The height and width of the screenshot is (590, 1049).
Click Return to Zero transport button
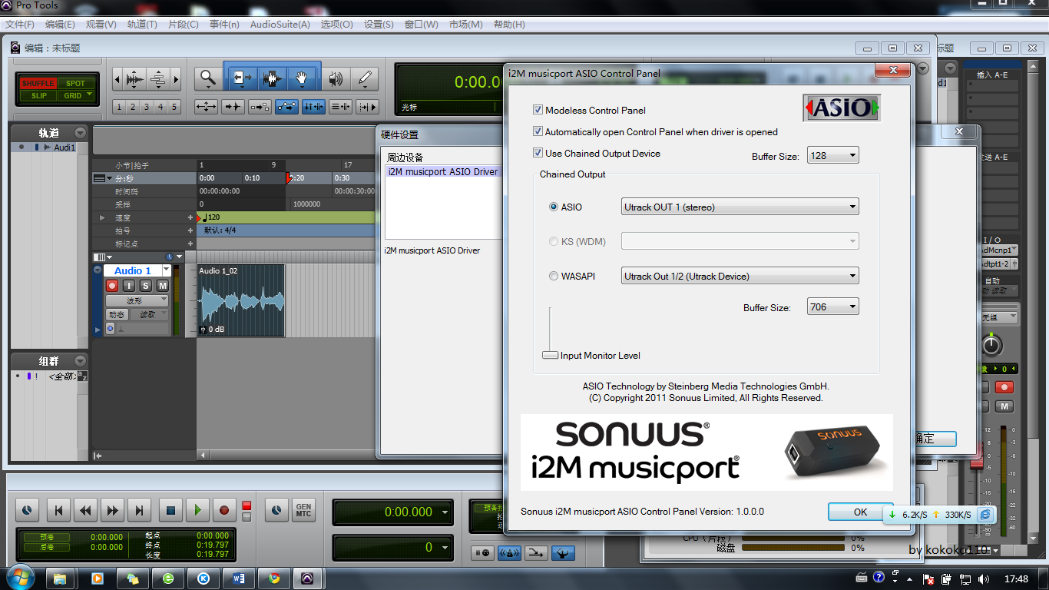(x=59, y=509)
